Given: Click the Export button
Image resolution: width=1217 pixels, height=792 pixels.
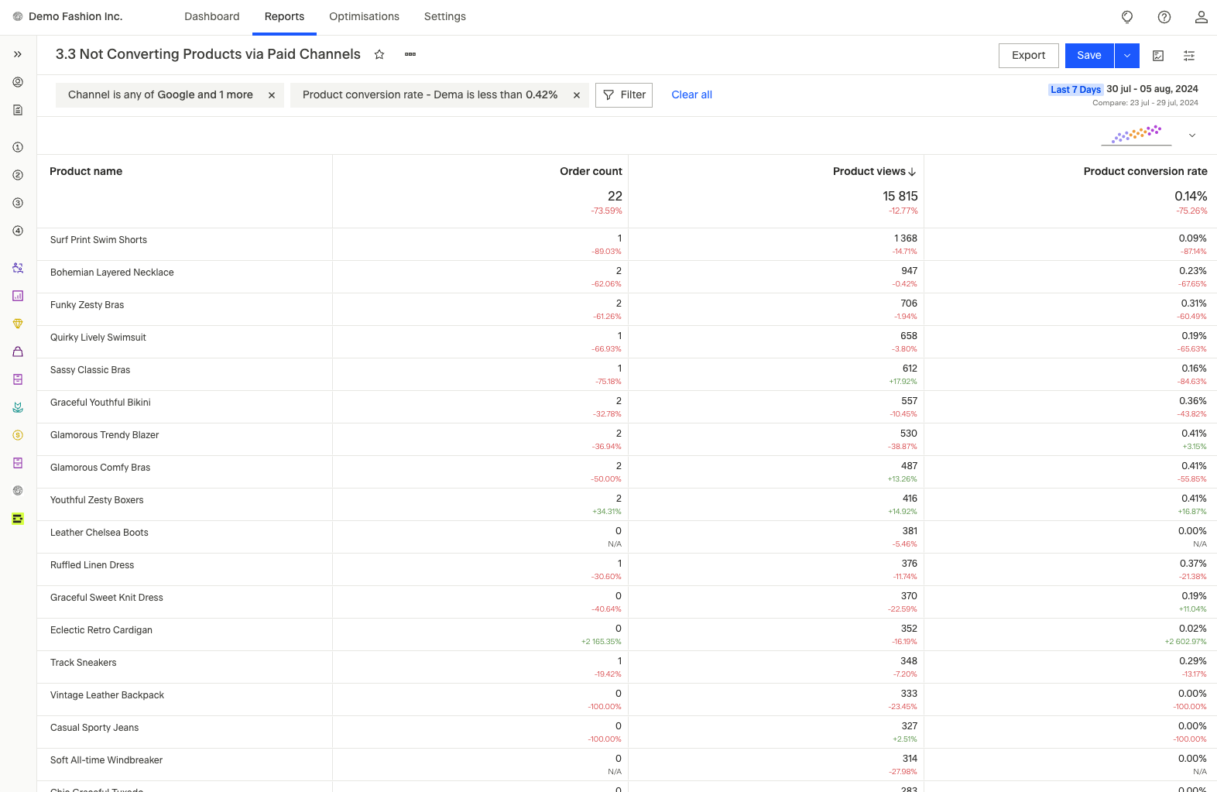Looking at the screenshot, I should [1028, 56].
